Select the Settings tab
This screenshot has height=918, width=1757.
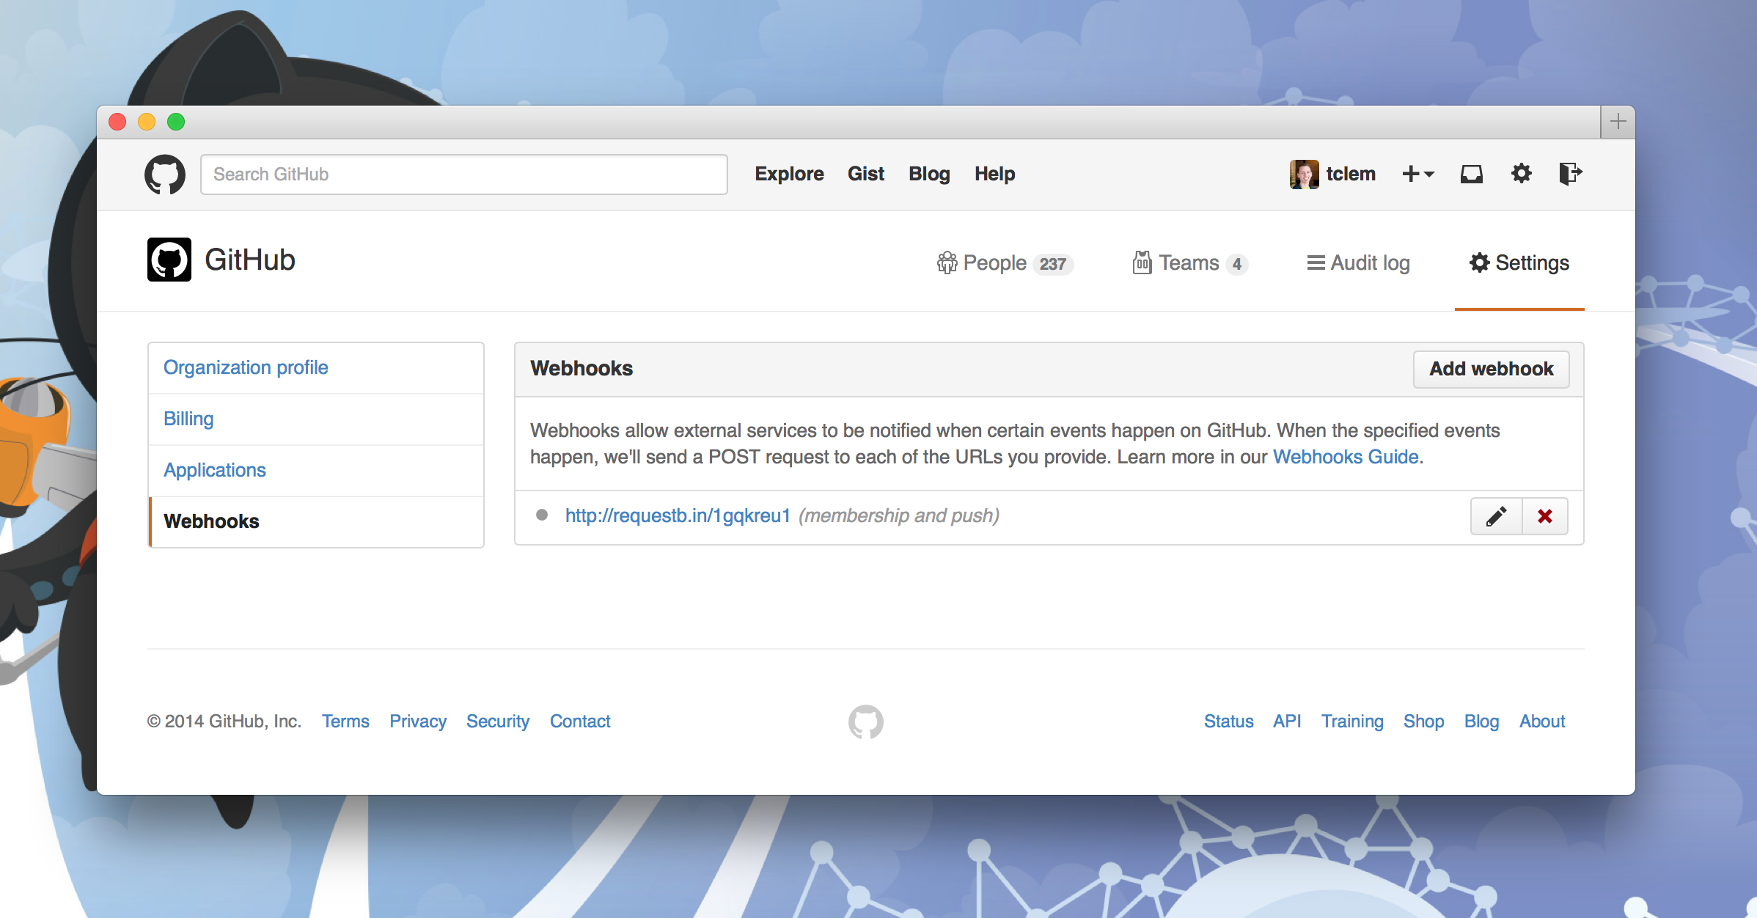pyautogui.click(x=1519, y=263)
